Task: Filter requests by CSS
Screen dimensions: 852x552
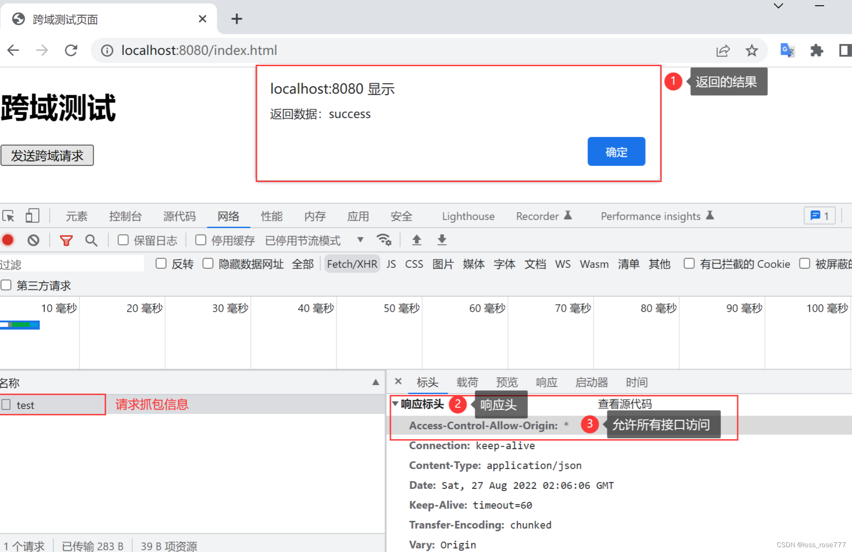Action: click(x=414, y=264)
